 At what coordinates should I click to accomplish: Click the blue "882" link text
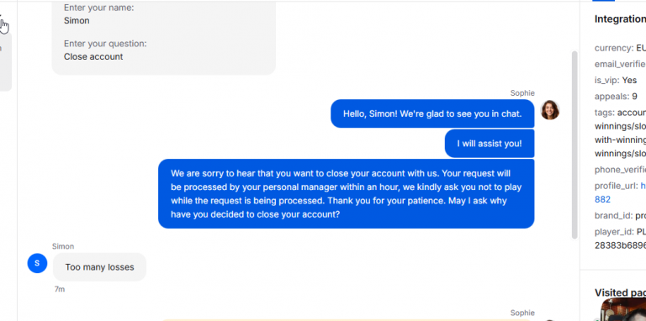[602, 200]
